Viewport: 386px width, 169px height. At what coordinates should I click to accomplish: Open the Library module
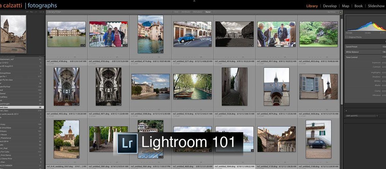pyautogui.click(x=312, y=6)
